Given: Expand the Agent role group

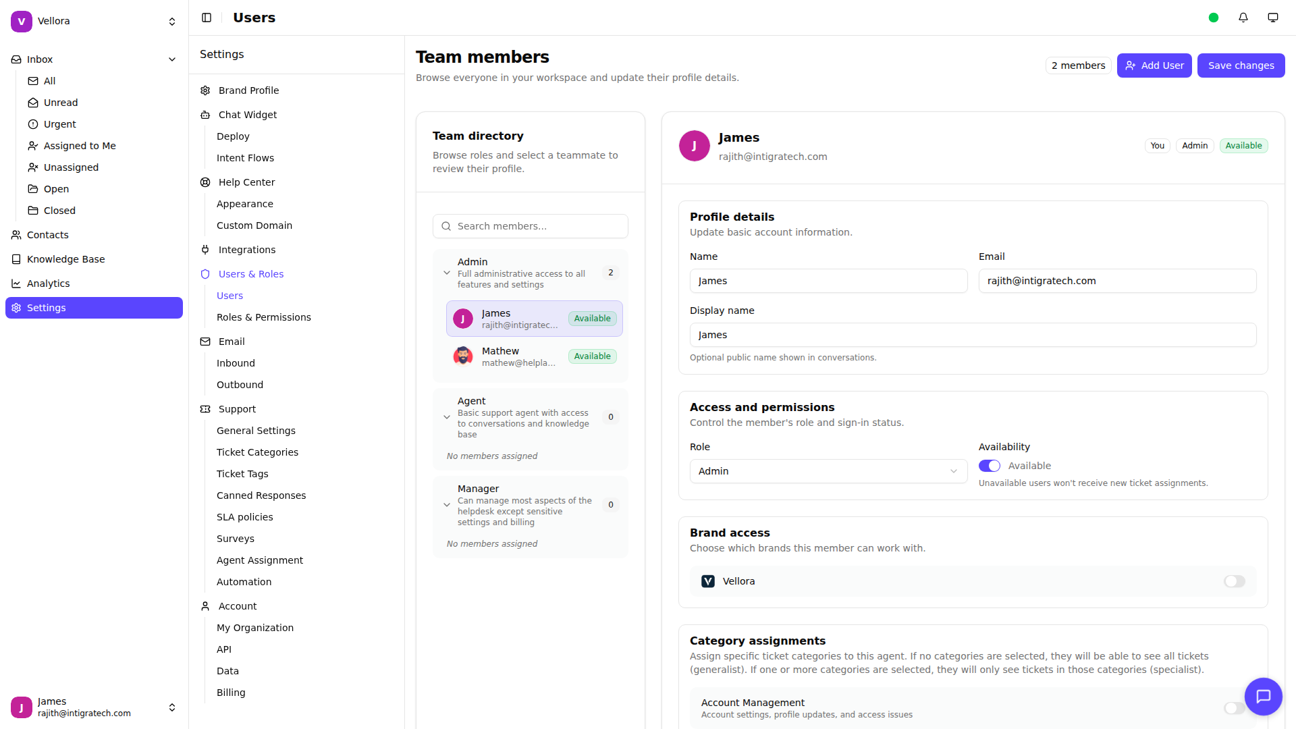Looking at the screenshot, I should [x=447, y=417].
